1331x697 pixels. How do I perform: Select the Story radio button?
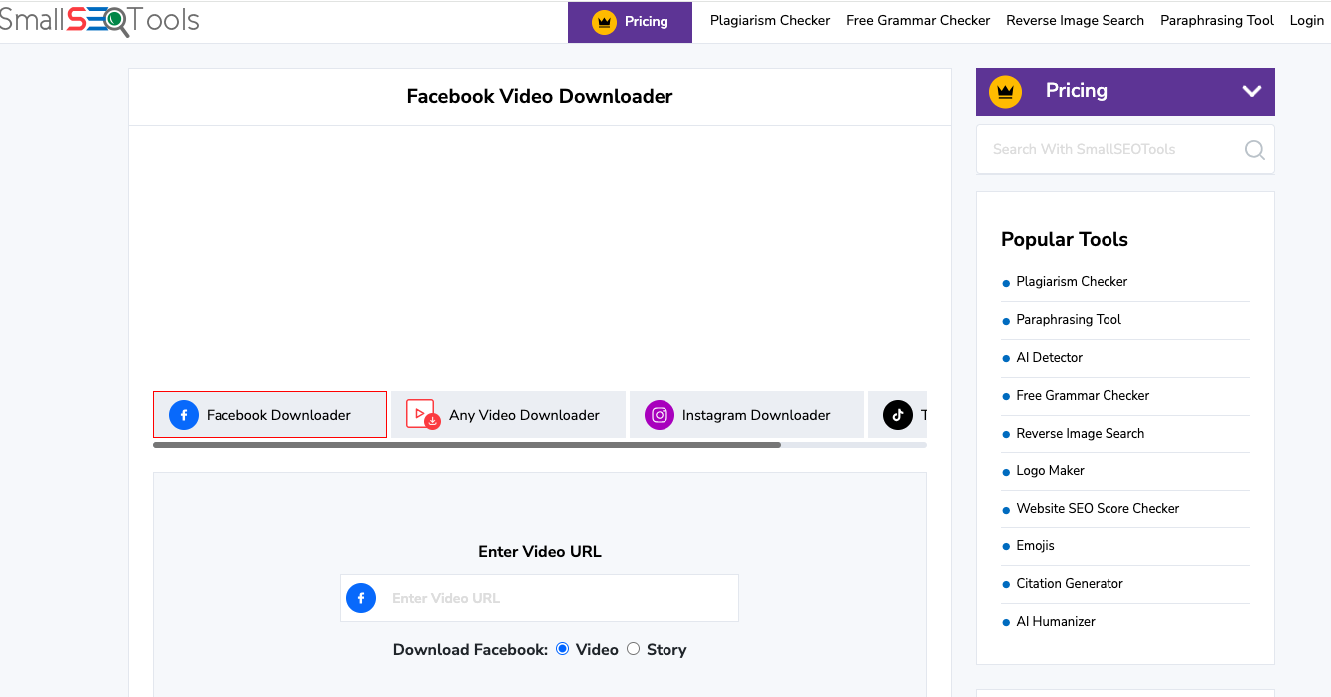(x=634, y=649)
